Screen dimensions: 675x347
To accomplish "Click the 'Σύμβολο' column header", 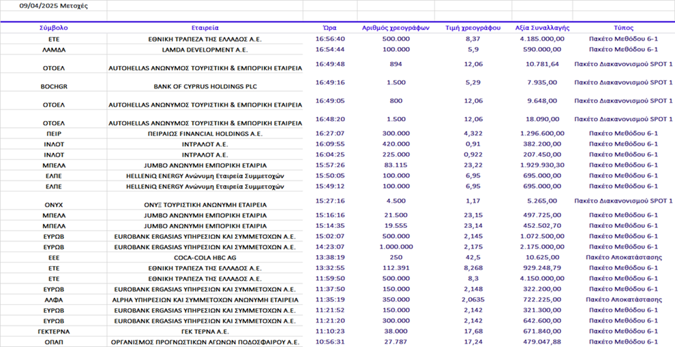I will 53,28.
